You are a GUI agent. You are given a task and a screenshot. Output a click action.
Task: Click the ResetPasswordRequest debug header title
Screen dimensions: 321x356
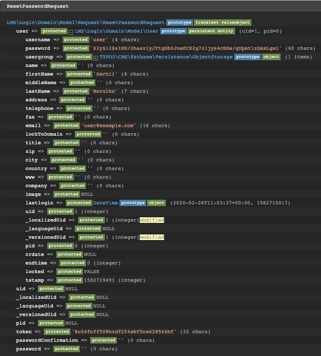pyautogui.click(x=38, y=6)
